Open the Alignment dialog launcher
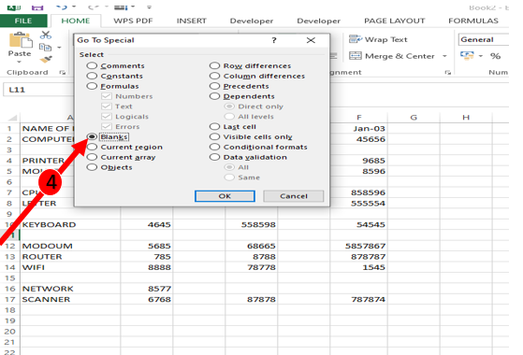This screenshot has height=355, width=523. 448,72
